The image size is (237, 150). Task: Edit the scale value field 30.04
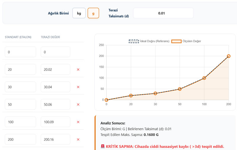pyautogui.click(x=55, y=87)
